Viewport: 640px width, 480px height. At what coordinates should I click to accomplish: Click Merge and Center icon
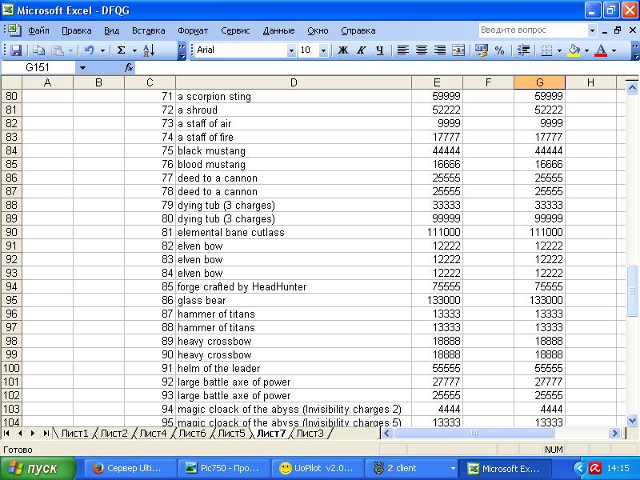pyautogui.click(x=458, y=50)
